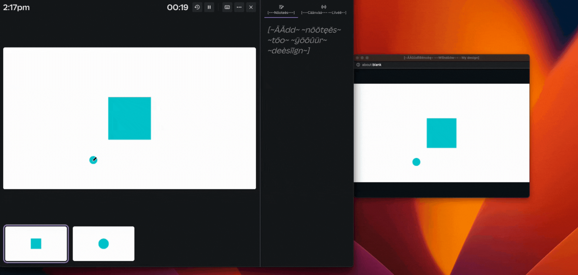Pause the presentation timer
The image size is (578, 275).
(x=209, y=7)
